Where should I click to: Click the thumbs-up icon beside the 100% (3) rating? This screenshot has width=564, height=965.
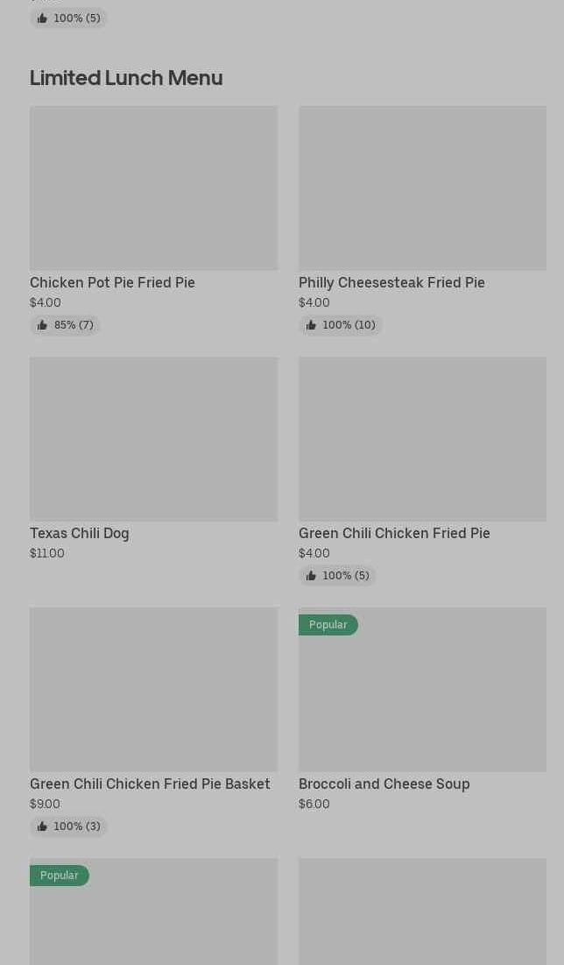(42, 827)
